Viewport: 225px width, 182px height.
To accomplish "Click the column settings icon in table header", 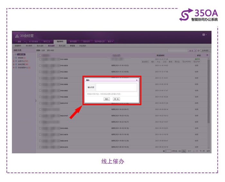I will click(x=207, y=55).
